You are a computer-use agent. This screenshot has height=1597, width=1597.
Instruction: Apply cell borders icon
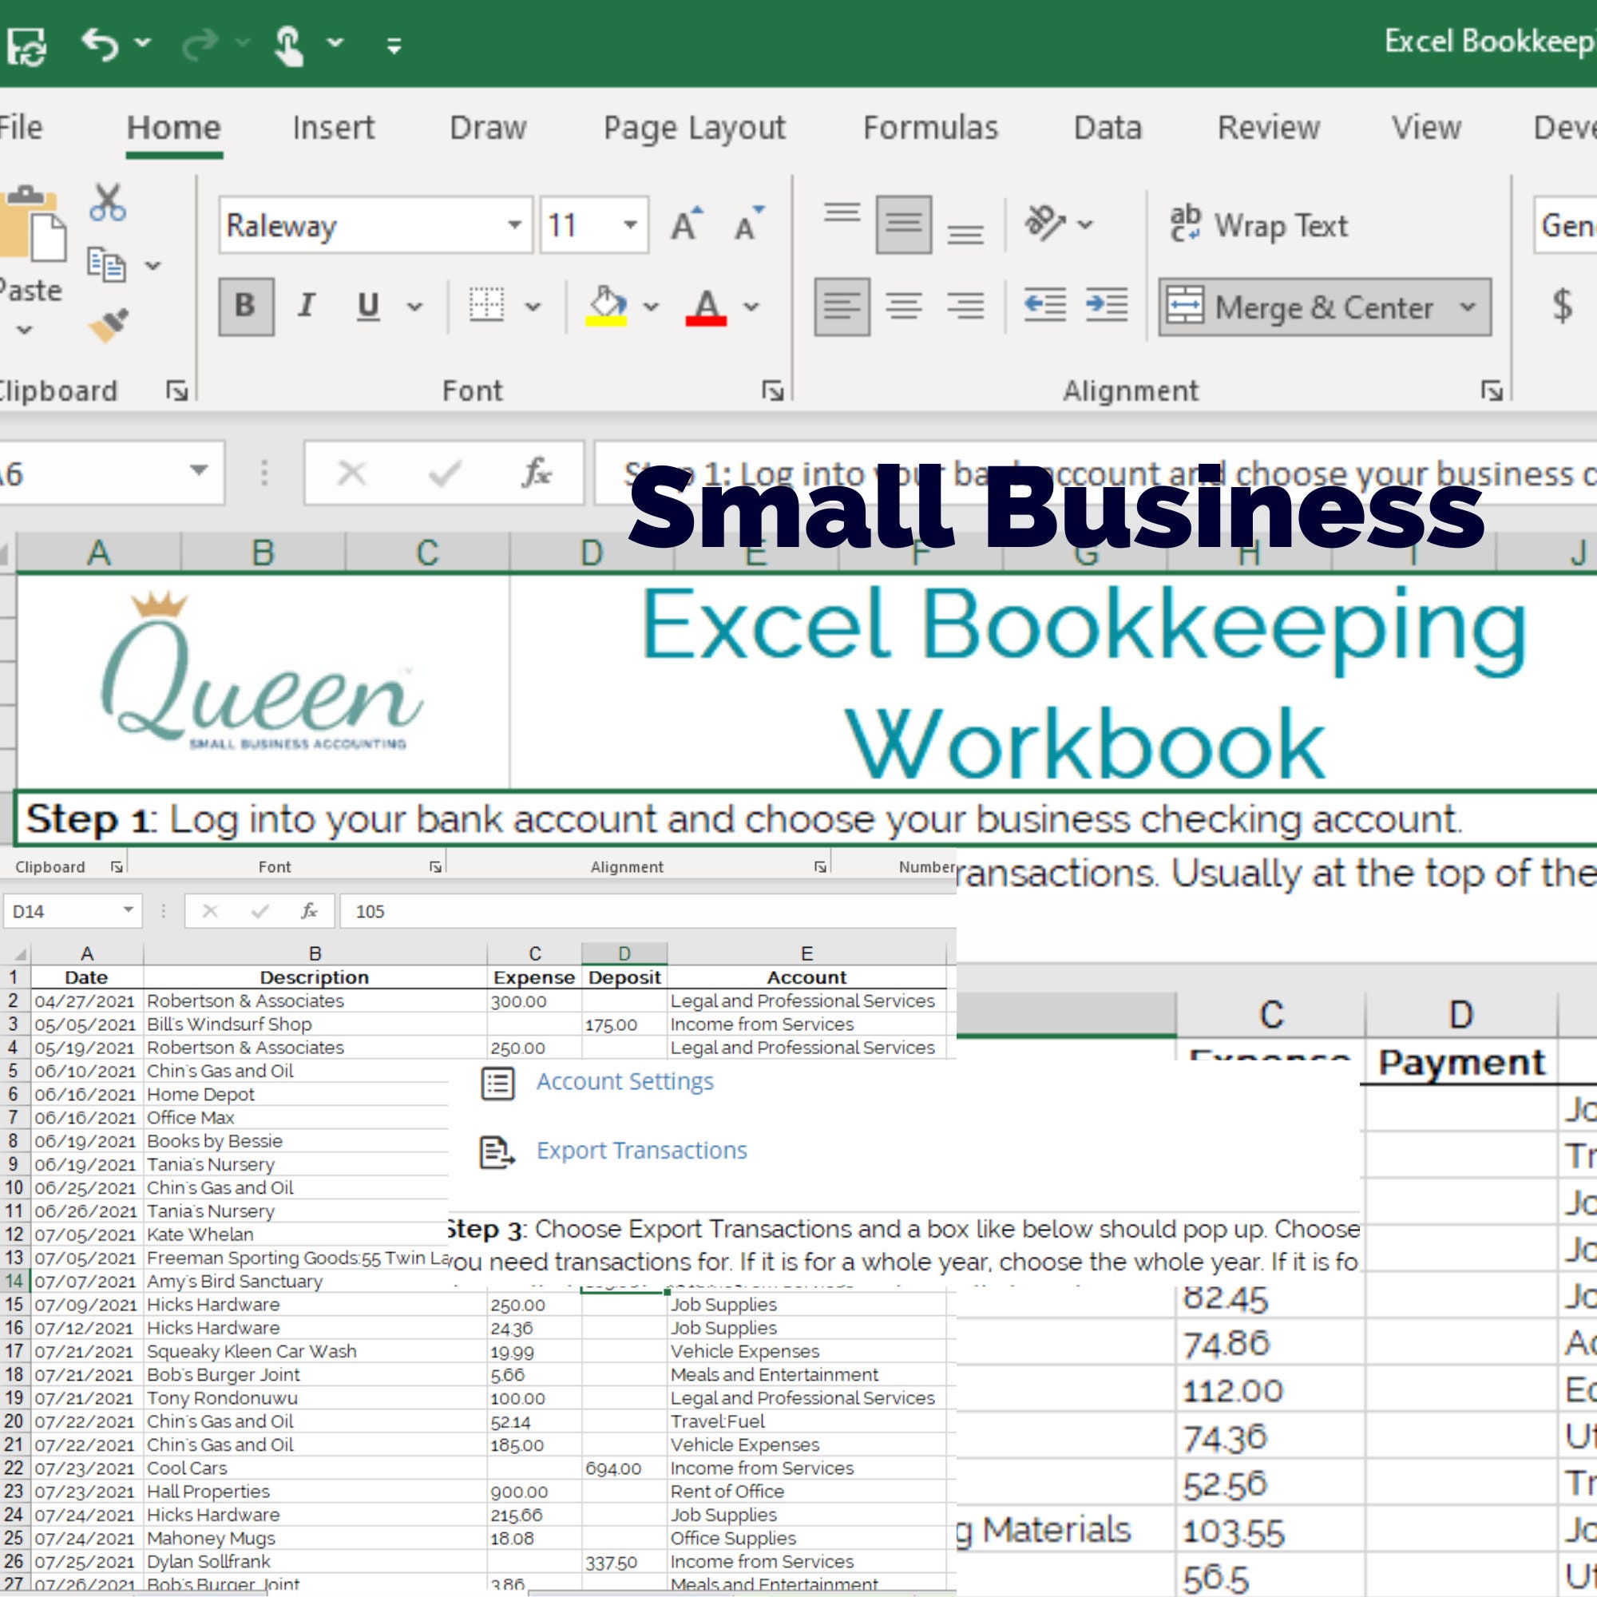[486, 306]
